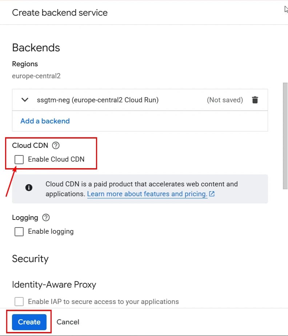Enable IAP to secure application access

(x=19, y=301)
